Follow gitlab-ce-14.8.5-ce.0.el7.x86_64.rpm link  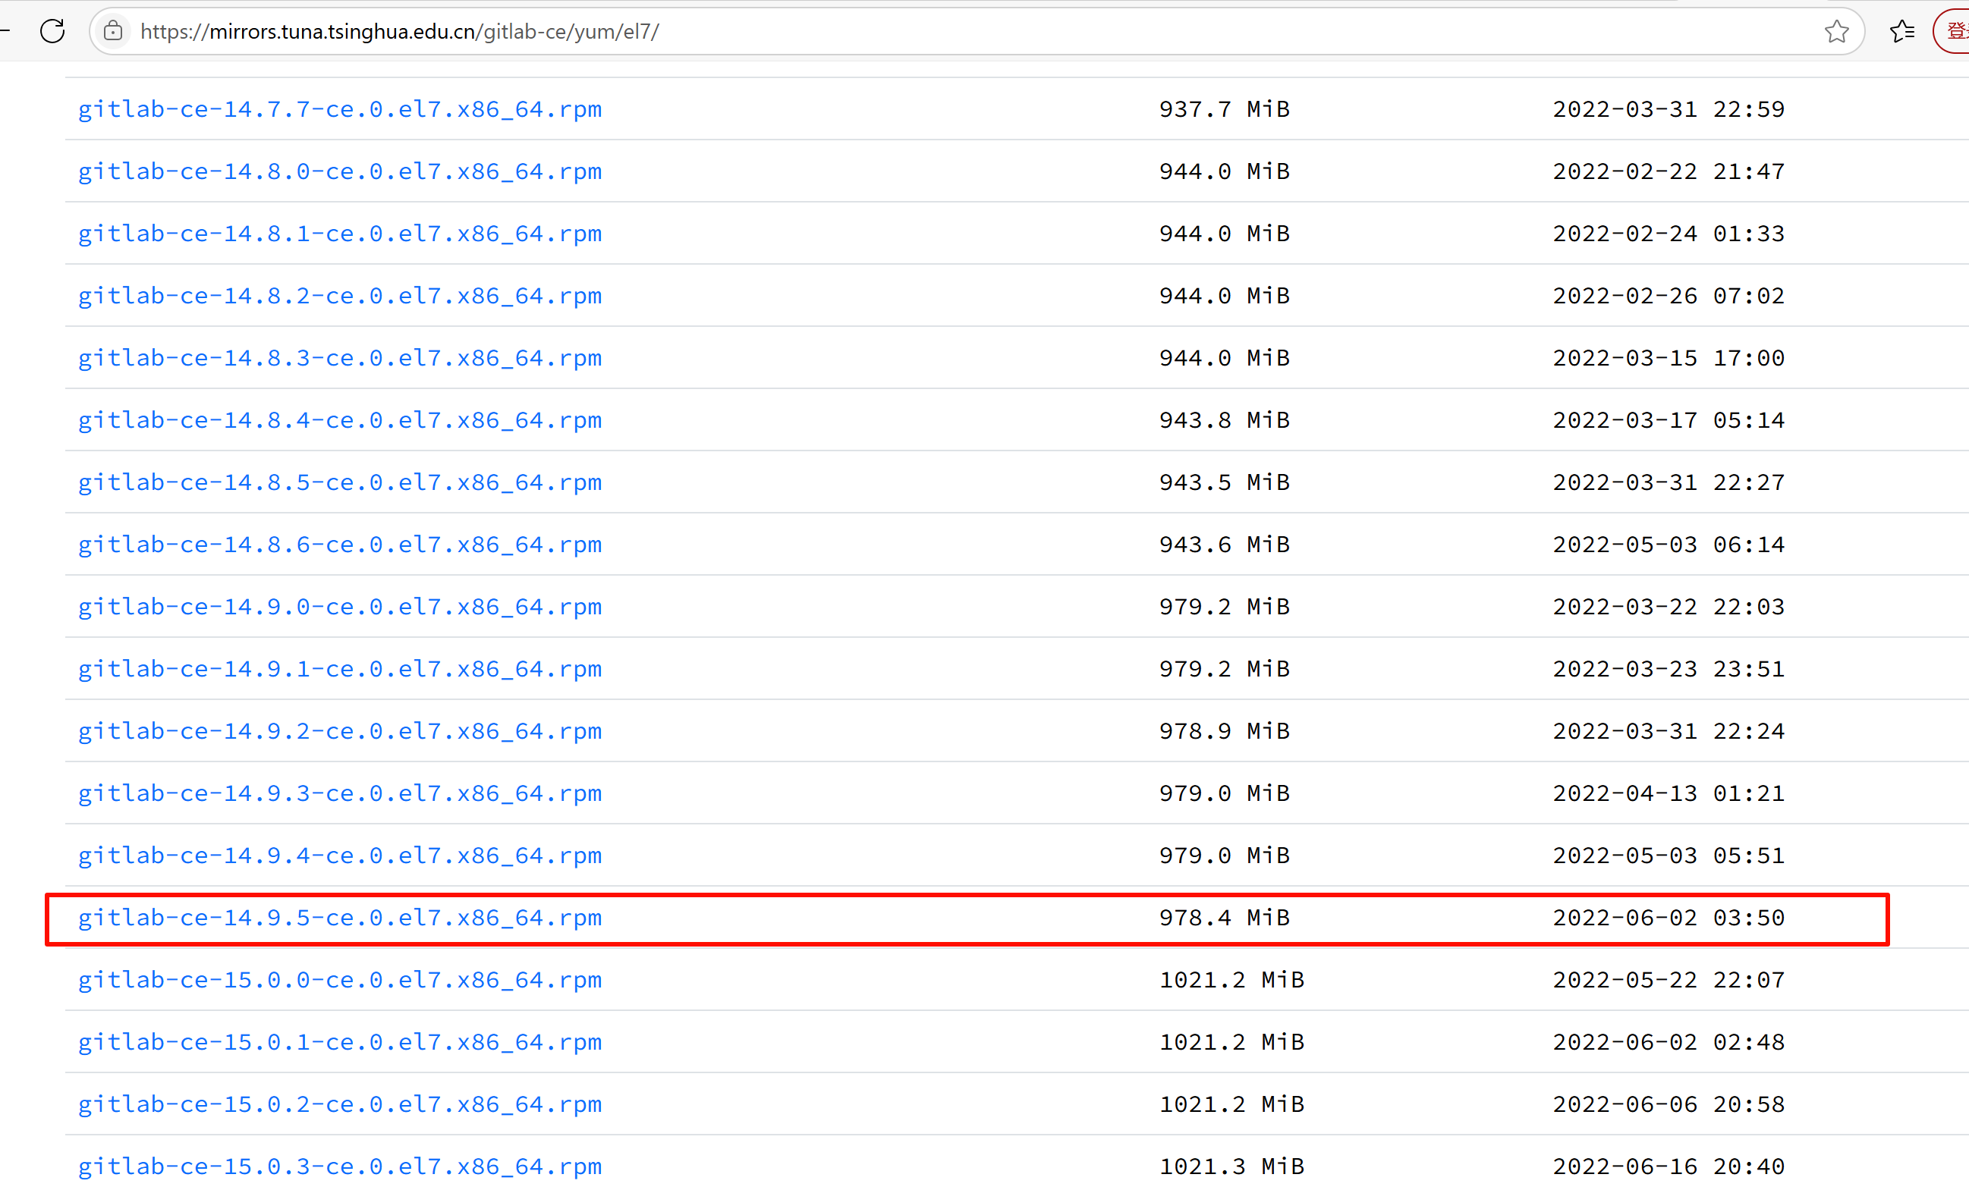pyautogui.click(x=340, y=483)
